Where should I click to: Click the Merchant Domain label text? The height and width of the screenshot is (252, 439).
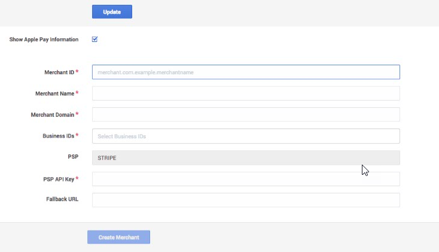(53, 115)
